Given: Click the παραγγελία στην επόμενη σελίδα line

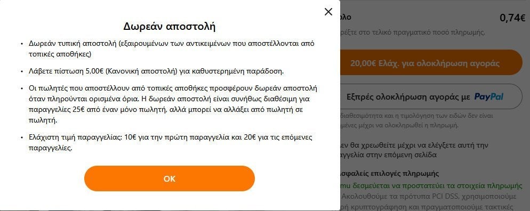Looking at the screenshot, I should 389,155.
